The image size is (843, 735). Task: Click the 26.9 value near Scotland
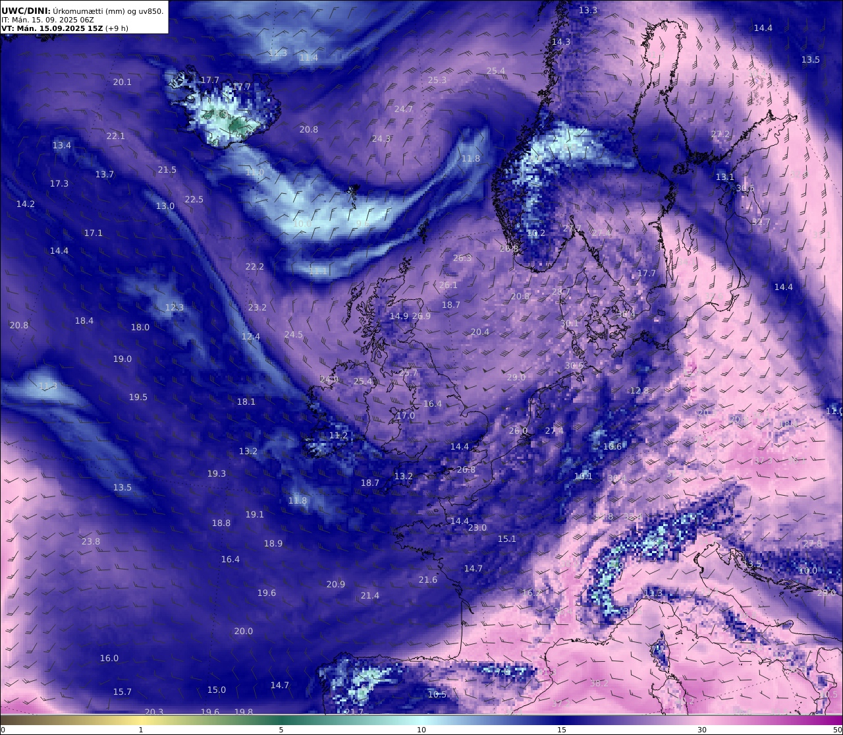click(421, 316)
